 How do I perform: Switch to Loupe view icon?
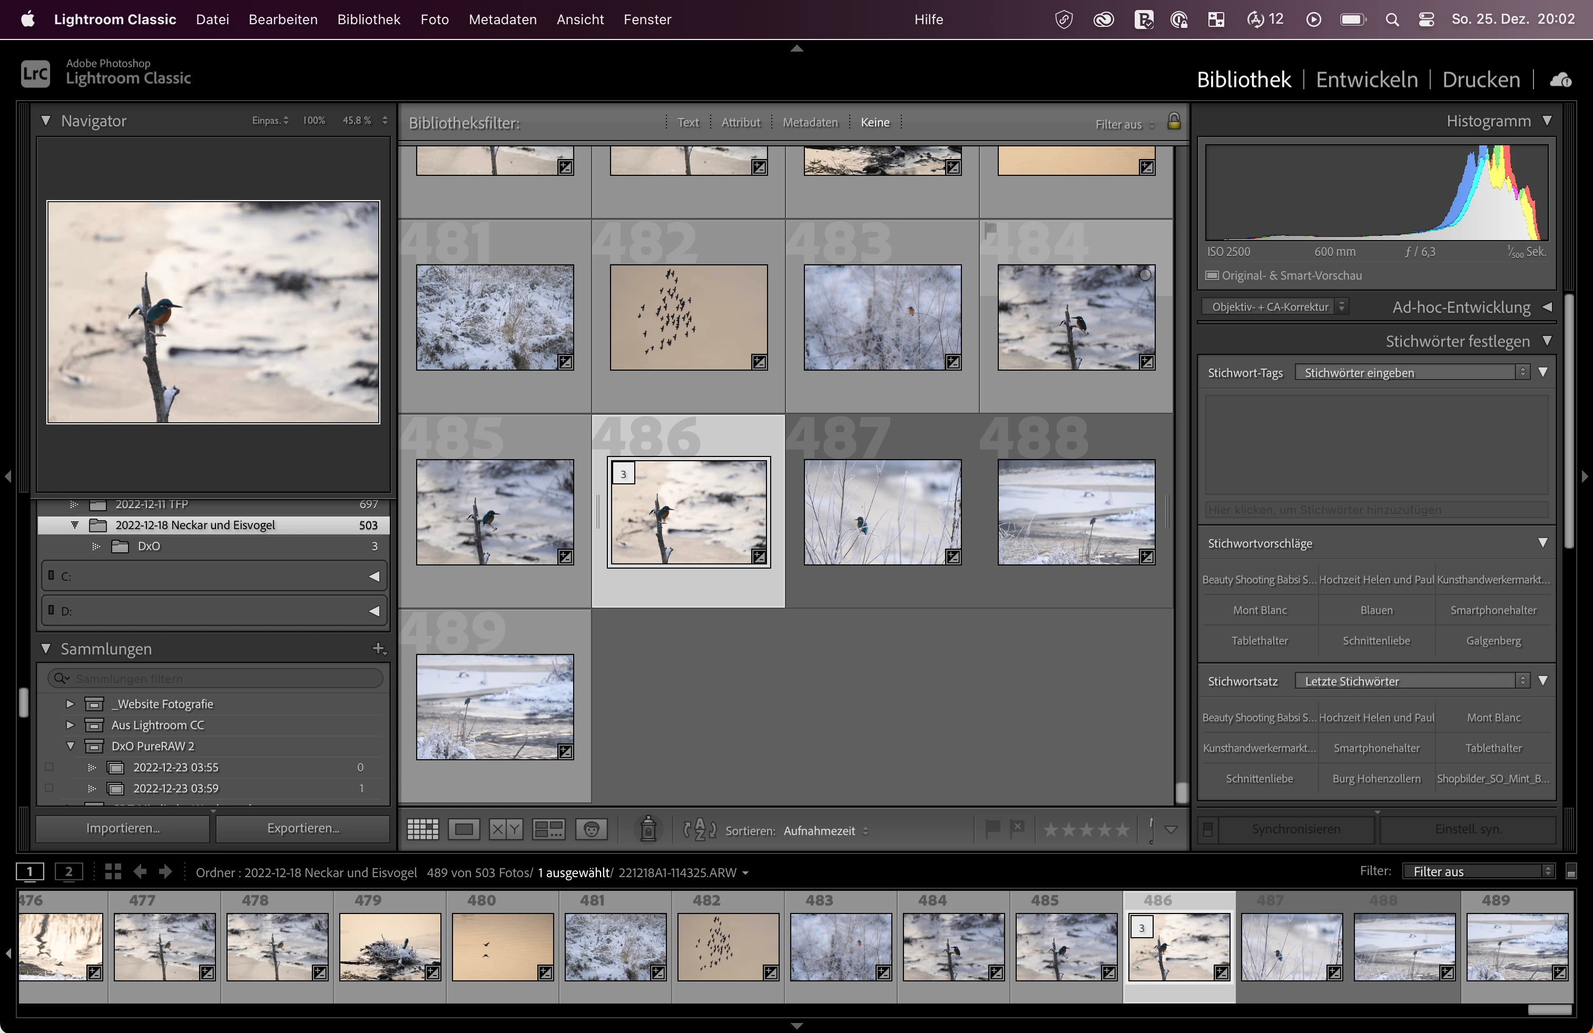[464, 830]
